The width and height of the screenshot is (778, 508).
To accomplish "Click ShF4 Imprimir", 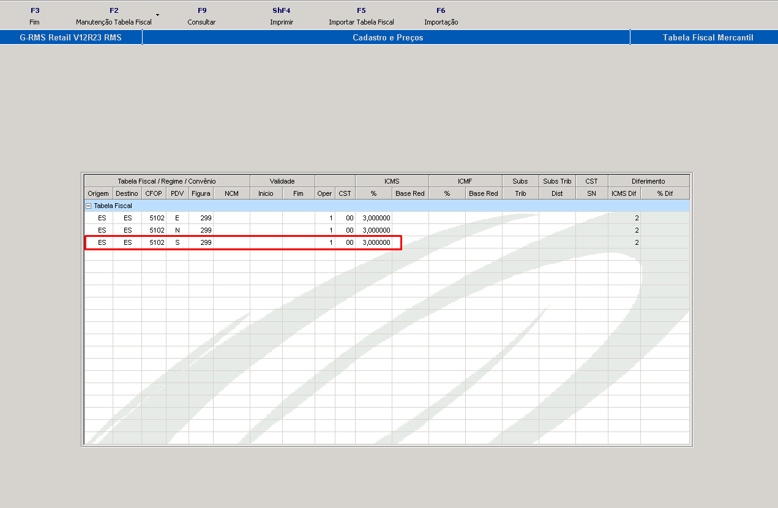I will click(282, 16).
